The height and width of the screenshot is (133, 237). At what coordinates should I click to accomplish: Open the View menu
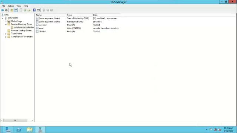point(19,6)
